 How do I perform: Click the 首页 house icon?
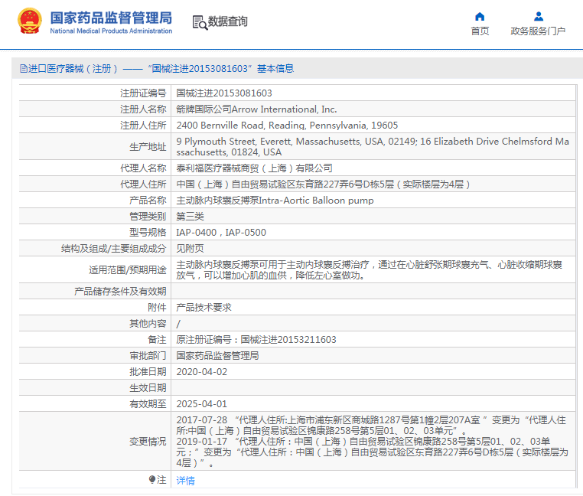click(480, 16)
